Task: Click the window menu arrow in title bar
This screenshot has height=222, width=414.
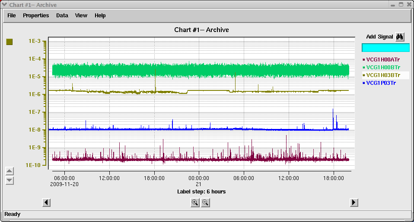Action: point(4,4)
